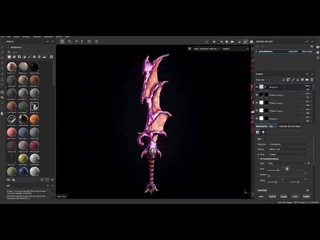Add smart material icon in Layers toolbar
The image size is (320, 240).
(x=302, y=80)
